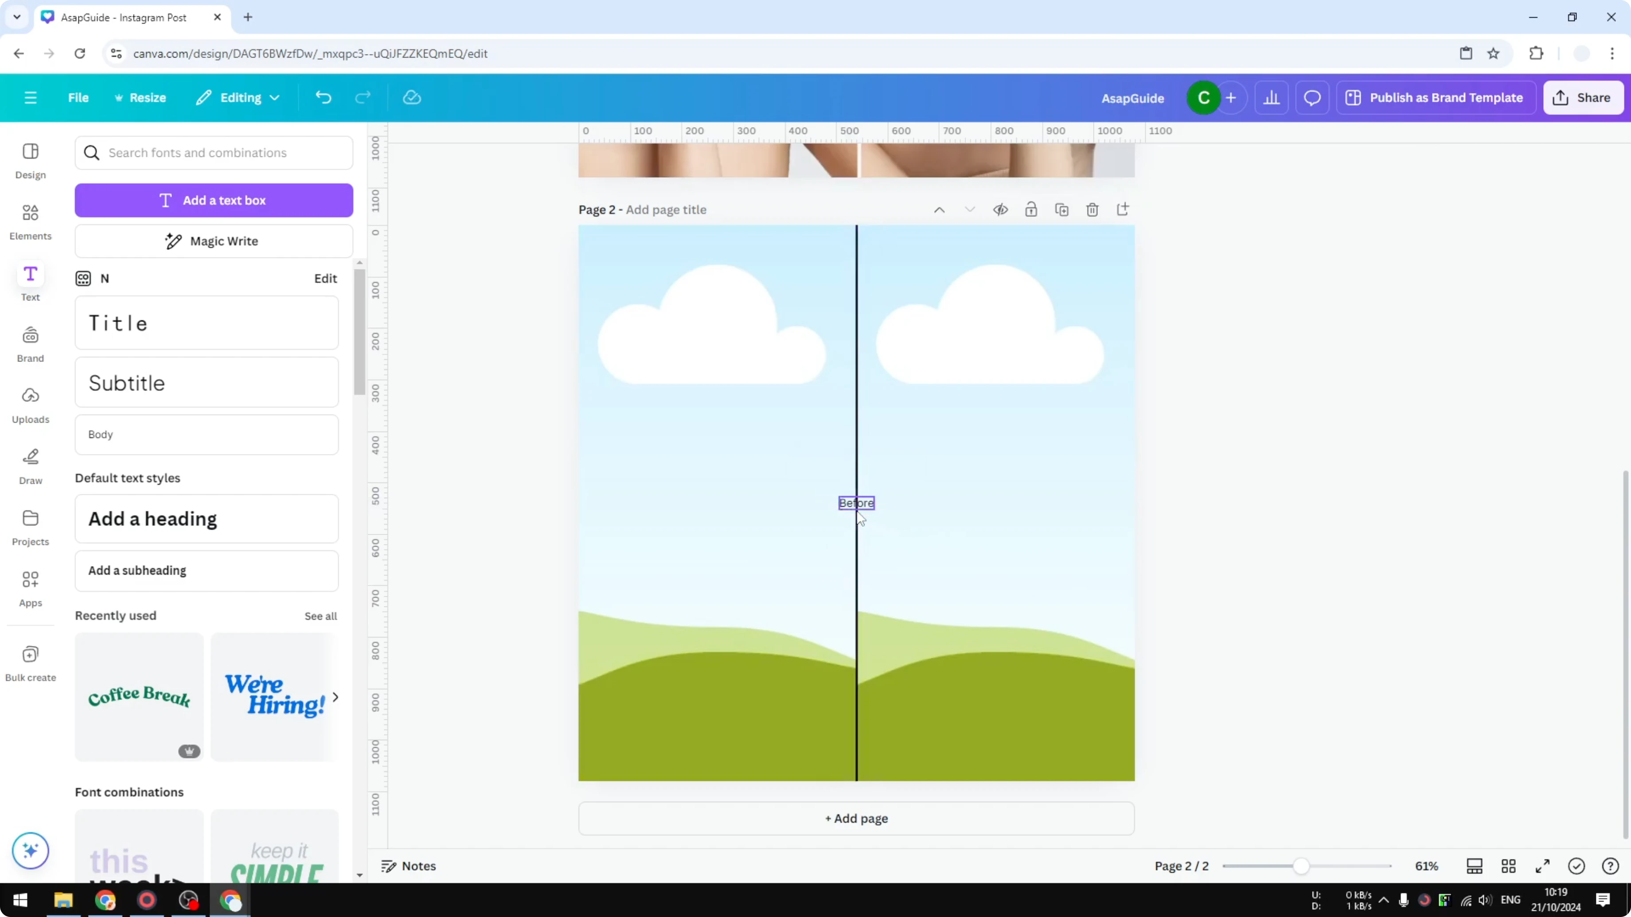Viewport: 1631px width, 917px height.
Task: Delete Page 2 with the trash icon
Action: 1093,209
